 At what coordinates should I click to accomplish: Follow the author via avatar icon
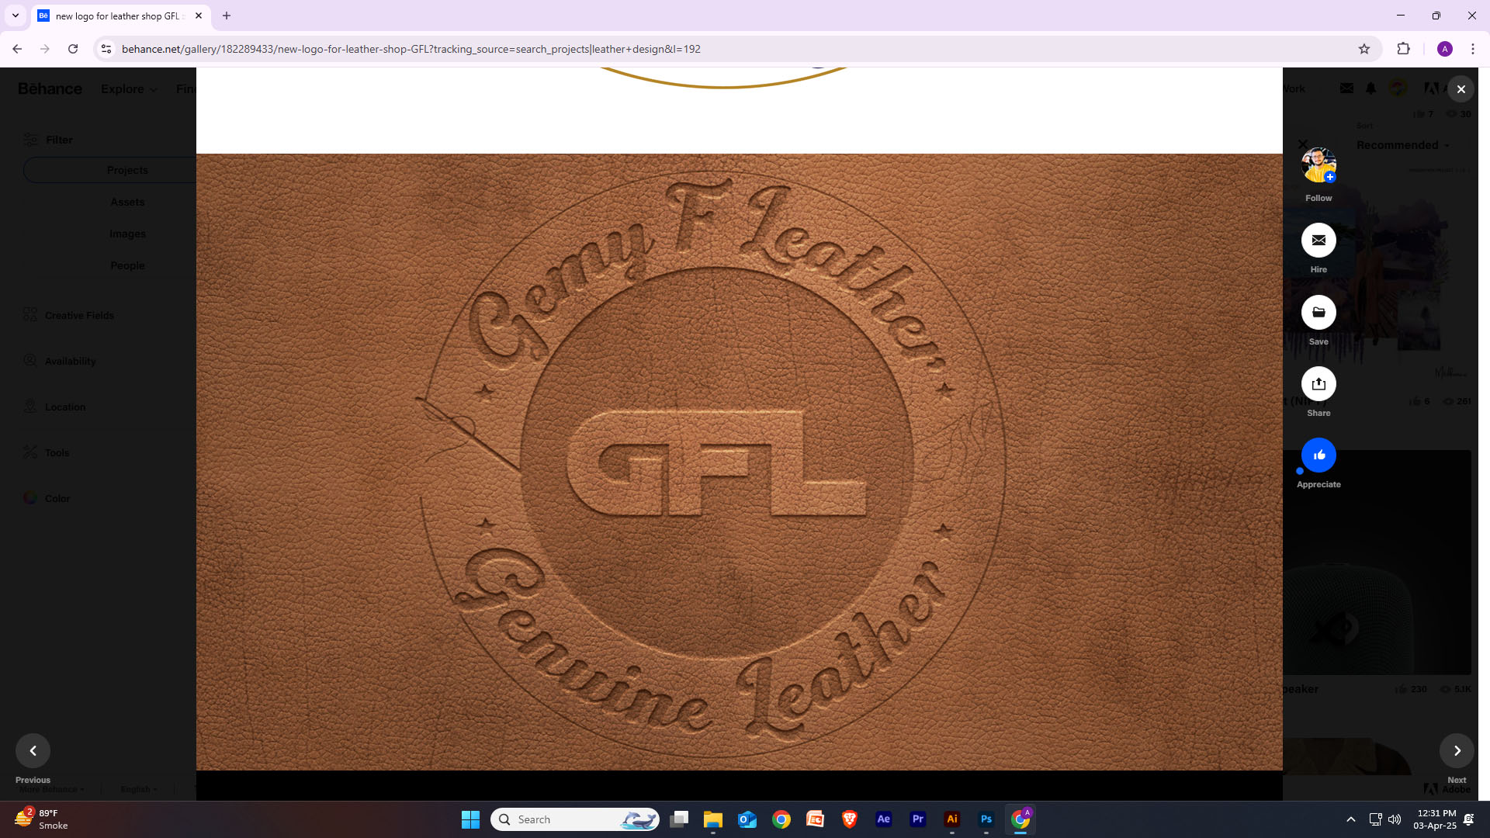click(x=1318, y=165)
